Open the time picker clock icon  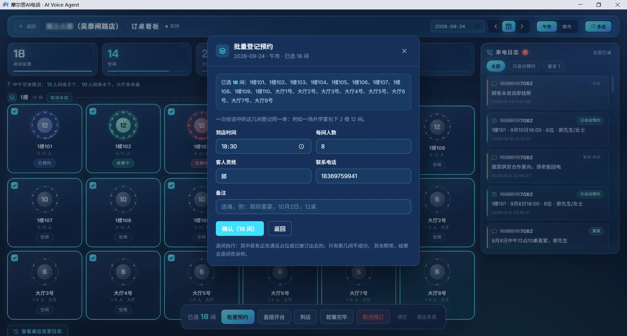(x=301, y=146)
